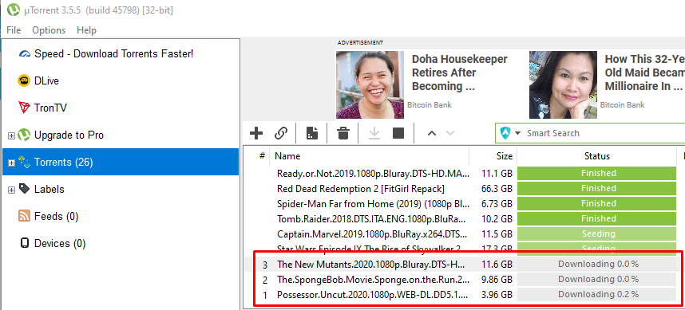Select Upgrade to Pro sidebar entry

pos(69,135)
